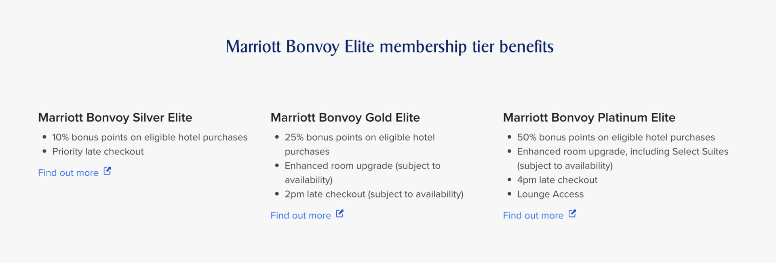Click the external link icon beside Platinum Elite's Find out more
The width and height of the screenshot is (776, 263).
click(x=572, y=213)
